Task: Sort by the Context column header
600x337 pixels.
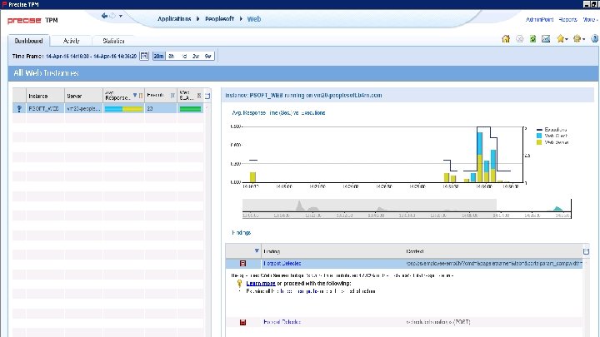Action: pos(492,251)
